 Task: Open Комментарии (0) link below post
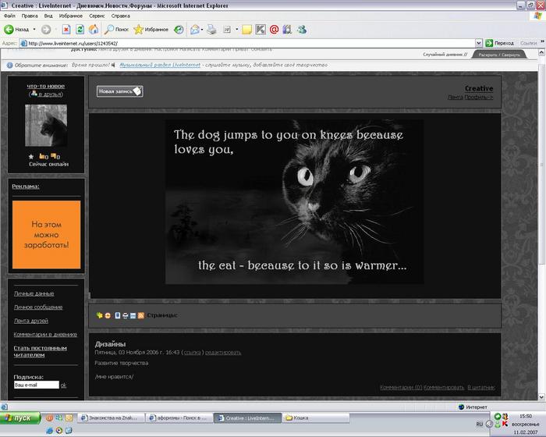[x=401, y=387]
